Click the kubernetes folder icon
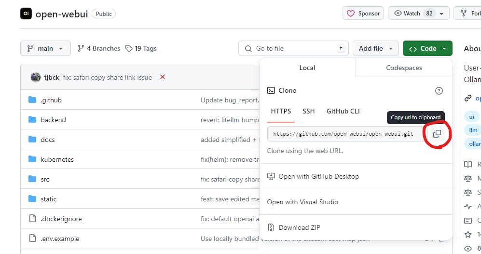481x254 pixels. [x=32, y=159]
